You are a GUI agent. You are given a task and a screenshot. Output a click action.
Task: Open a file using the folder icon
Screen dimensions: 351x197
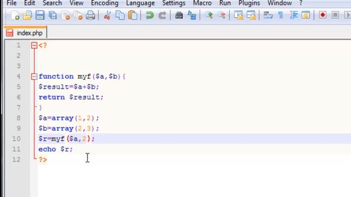(27, 15)
